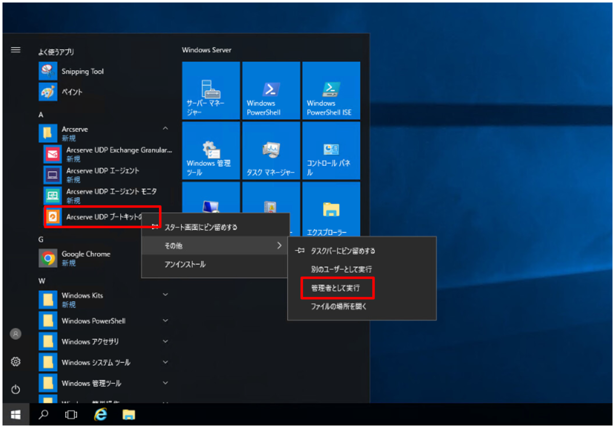Open the サーバー マネージャー tile
Screen dimensions: 615x429
pos(211,91)
